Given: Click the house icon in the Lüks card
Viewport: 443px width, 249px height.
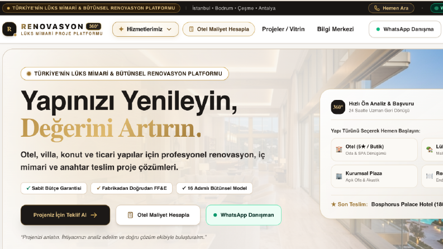Looking at the screenshot, I should (x=430, y=149).
